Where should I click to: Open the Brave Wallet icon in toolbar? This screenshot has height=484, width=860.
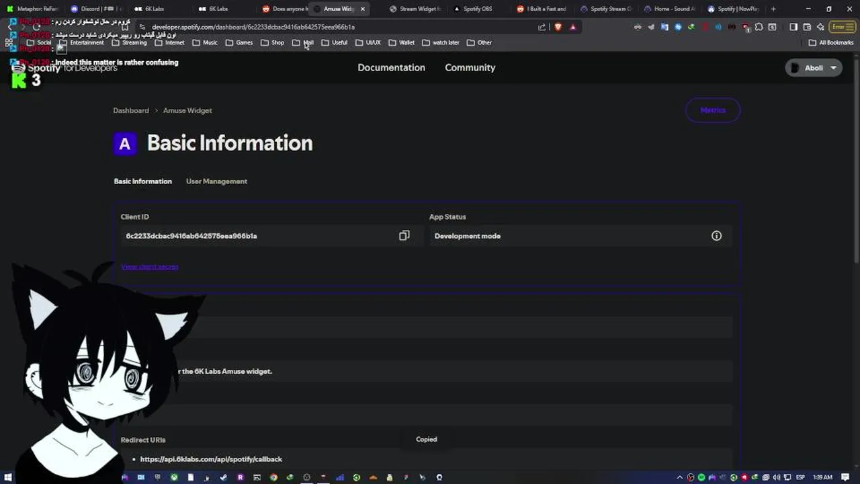pyautogui.click(x=807, y=27)
